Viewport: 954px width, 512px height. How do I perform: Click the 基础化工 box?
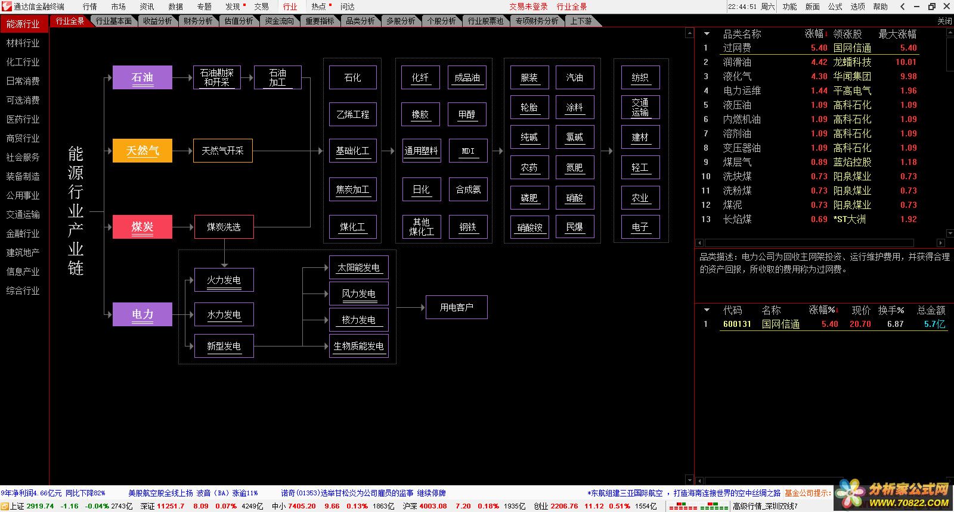[x=352, y=151]
